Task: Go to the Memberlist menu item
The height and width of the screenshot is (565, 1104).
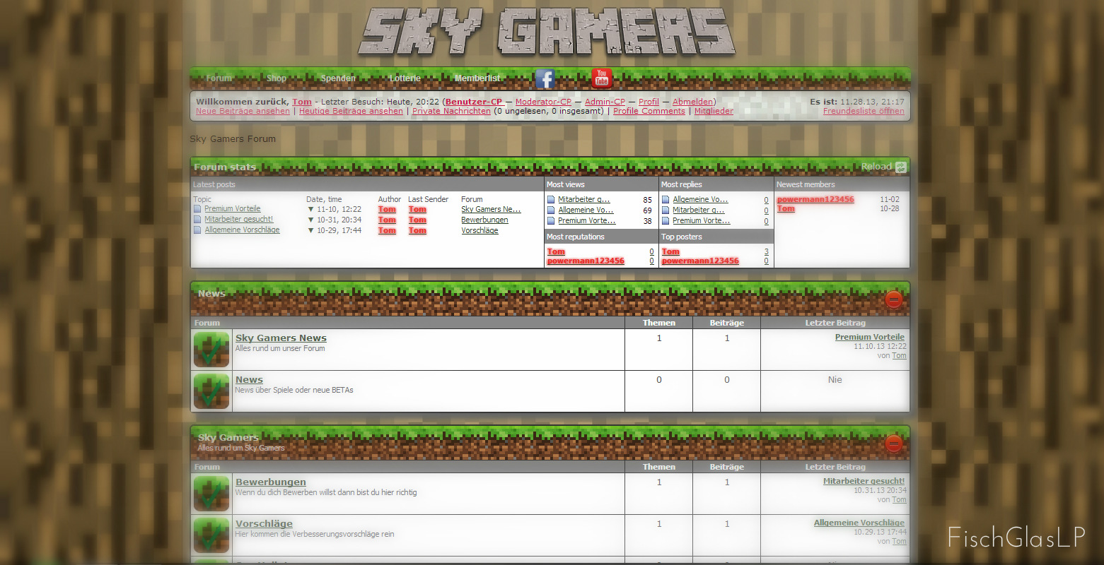Action: [x=477, y=78]
